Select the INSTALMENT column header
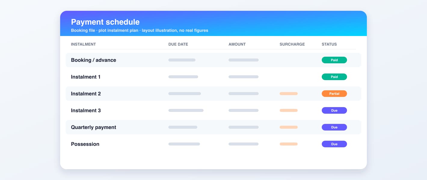Viewport: 427px width, 180px height. pyautogui.click(x=83, y=44)
